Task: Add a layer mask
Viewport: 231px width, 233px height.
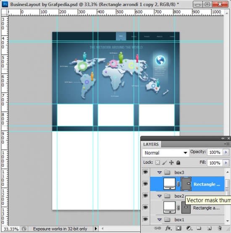Action: point(178,228)
